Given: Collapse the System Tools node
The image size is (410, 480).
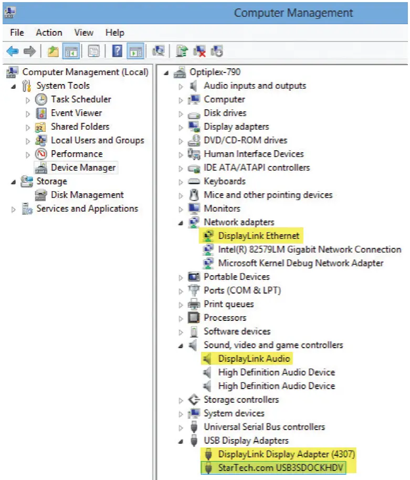Looking at the screenshot, I should (x=14, y=87).
